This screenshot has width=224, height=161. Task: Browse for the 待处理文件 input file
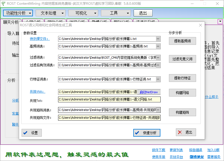click(158, 39)
